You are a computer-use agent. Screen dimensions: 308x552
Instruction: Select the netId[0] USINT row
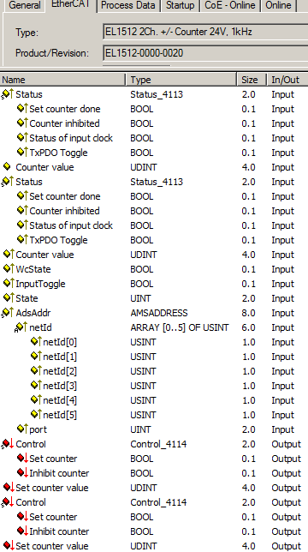coord(154,342)
